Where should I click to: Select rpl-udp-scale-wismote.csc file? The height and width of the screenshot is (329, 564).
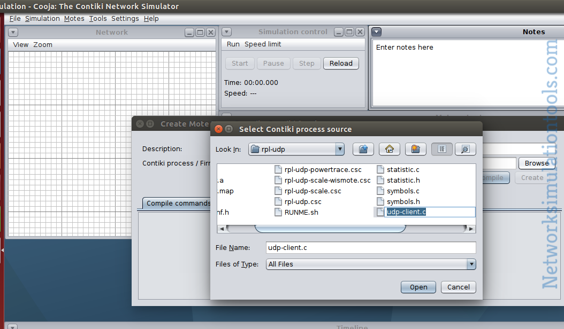[322, 181]
